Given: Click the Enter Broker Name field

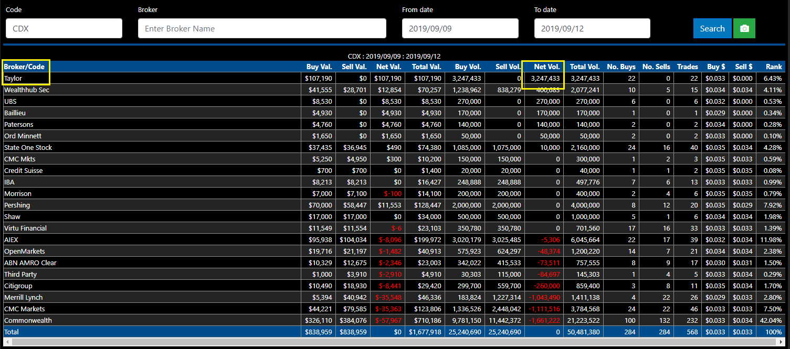Looking at the screenshot, I should pyautogui.click(x=262, y=28).
